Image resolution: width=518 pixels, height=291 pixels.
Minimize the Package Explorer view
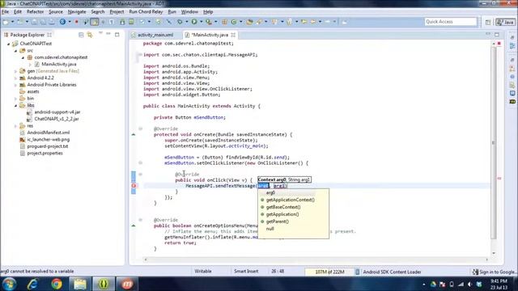(108, 34)
